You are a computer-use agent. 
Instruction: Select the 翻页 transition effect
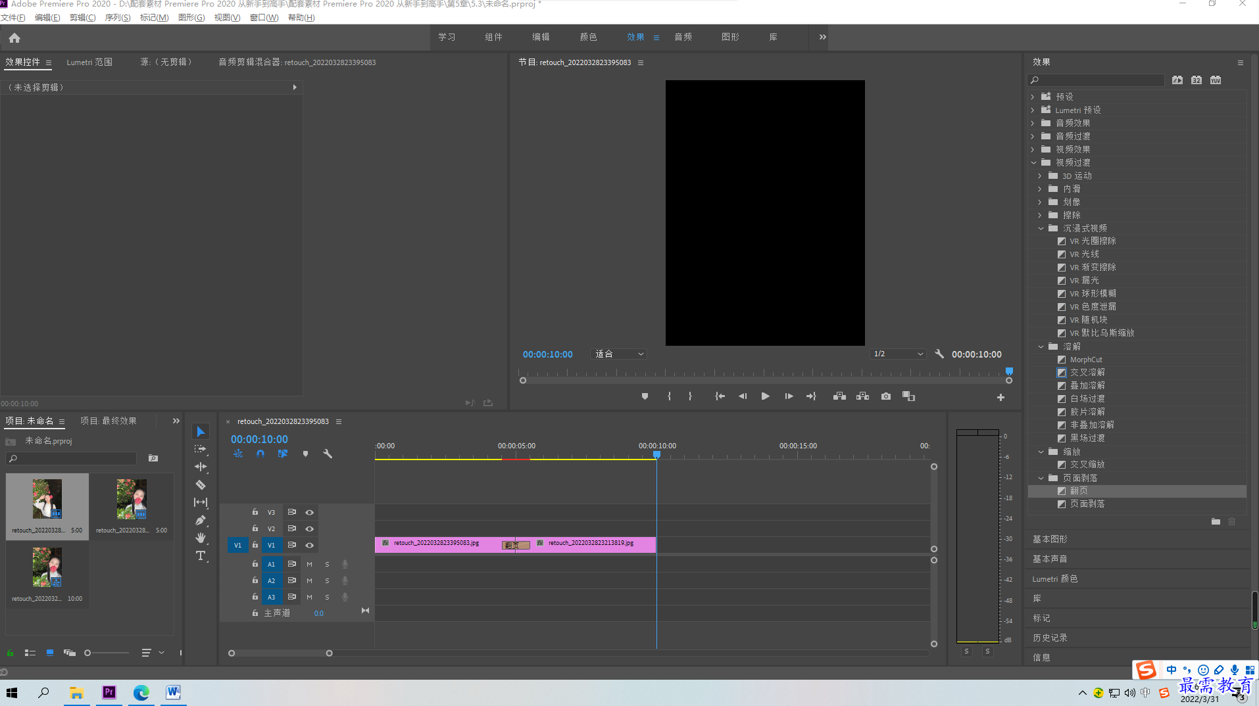[1079, 491]
